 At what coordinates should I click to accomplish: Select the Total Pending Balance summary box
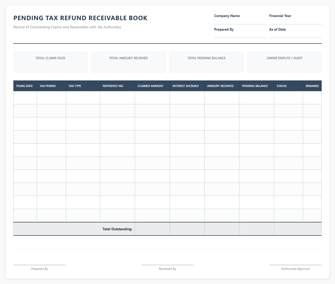pos(207,62)
